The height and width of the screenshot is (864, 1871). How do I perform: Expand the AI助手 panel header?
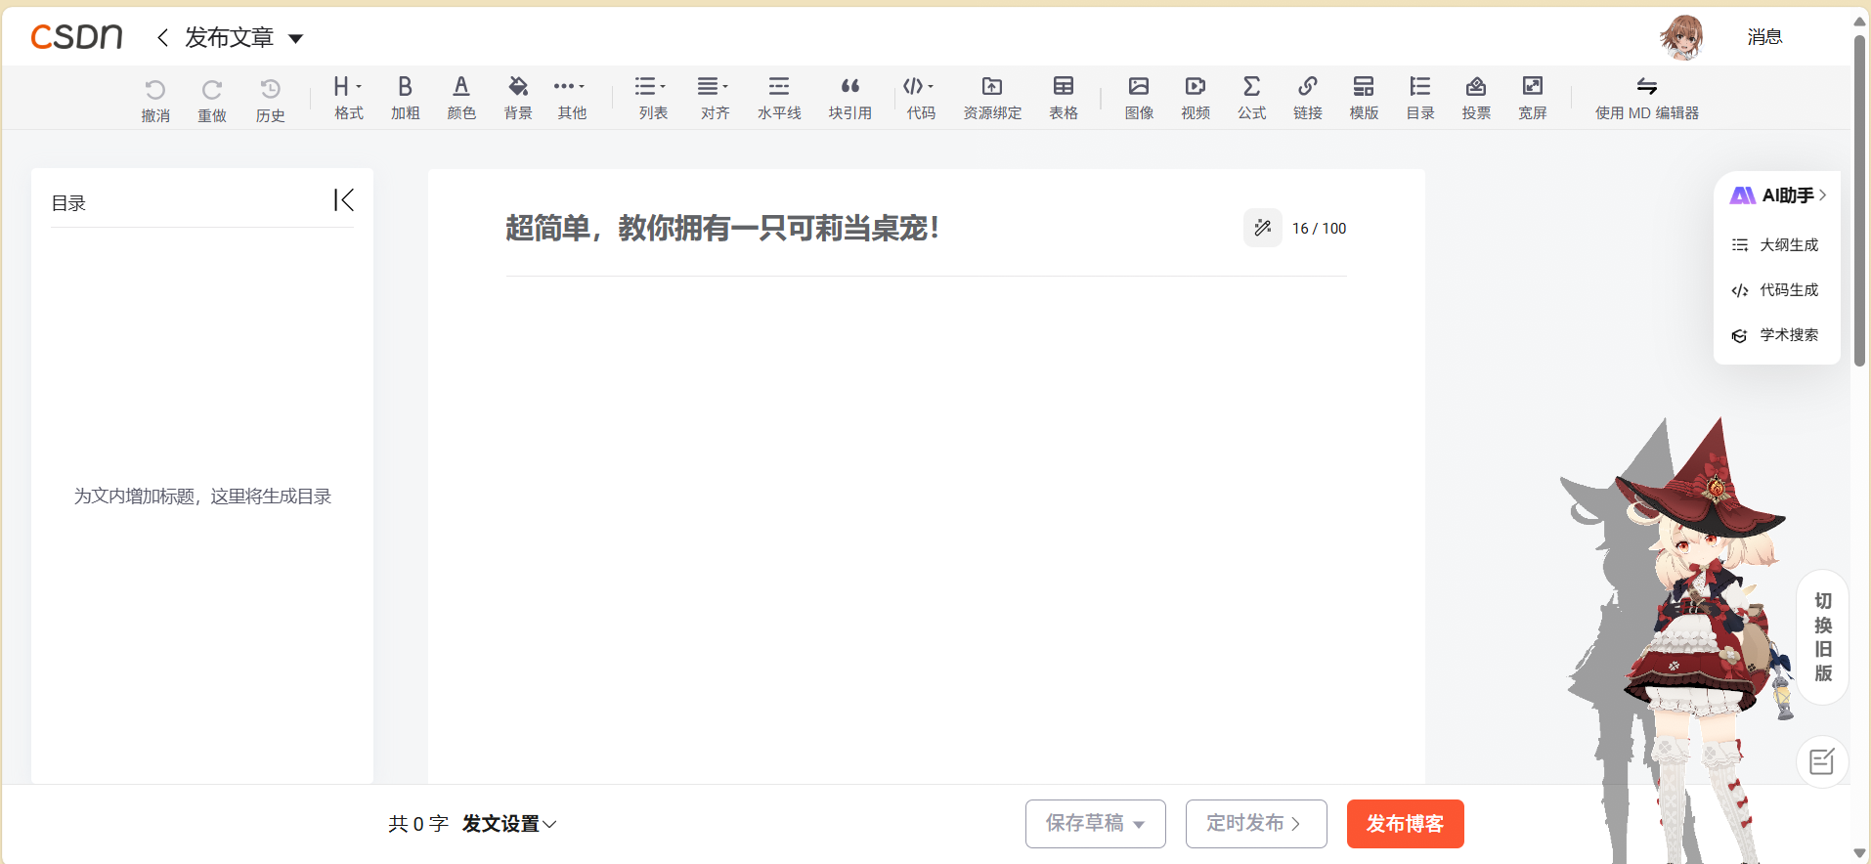tap(1778, 195)
